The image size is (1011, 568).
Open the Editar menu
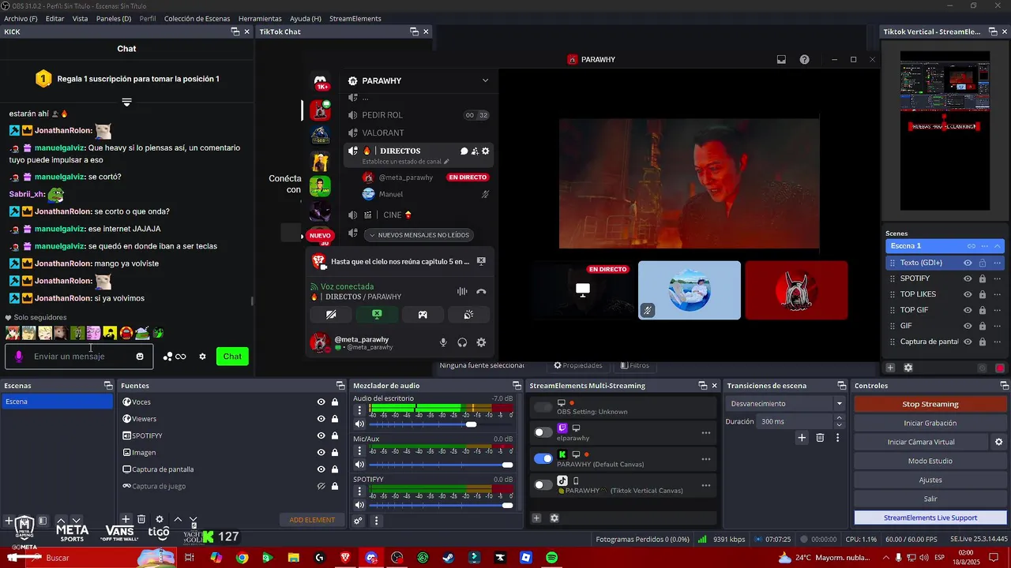(x=55, y=18)
